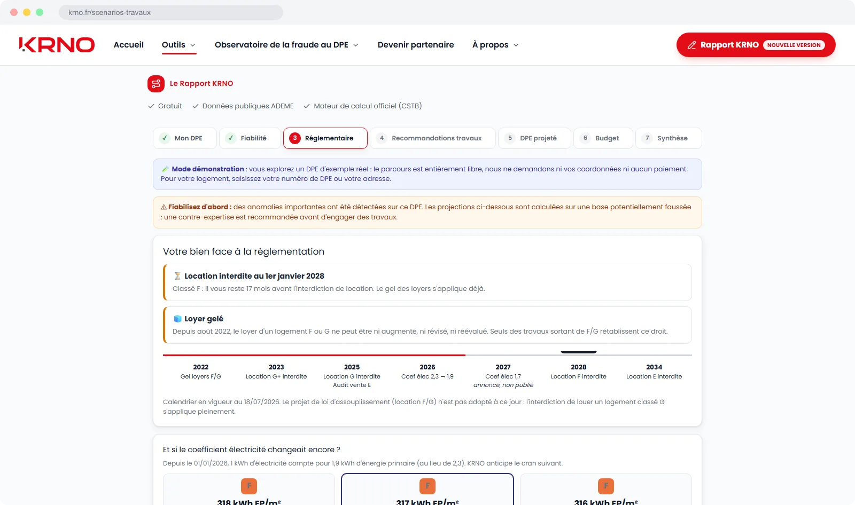
Task: Click the F badge above 316 kWh EP/m²
Action: pyautogui.click(x=606, y=486)
